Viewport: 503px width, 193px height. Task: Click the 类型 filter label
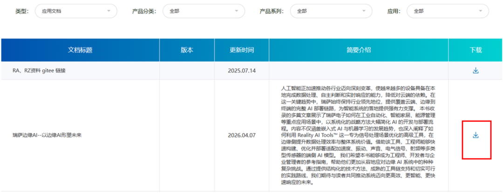tap(22, 11)
